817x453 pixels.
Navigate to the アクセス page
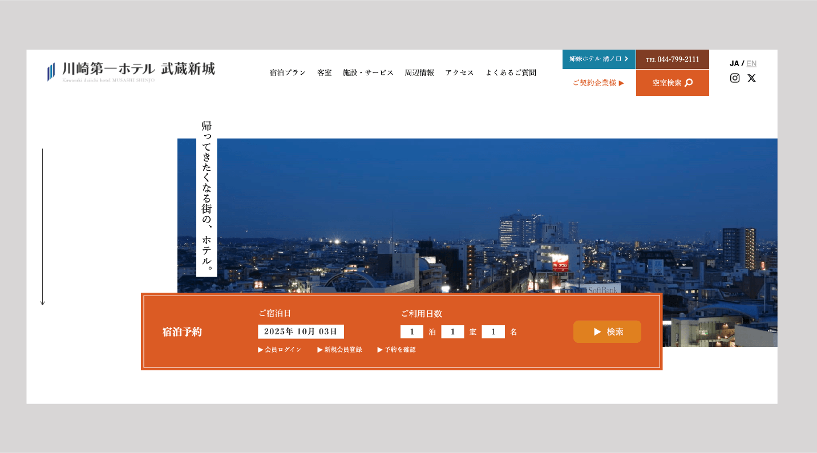pyautogui.click(x=459, y=72)
